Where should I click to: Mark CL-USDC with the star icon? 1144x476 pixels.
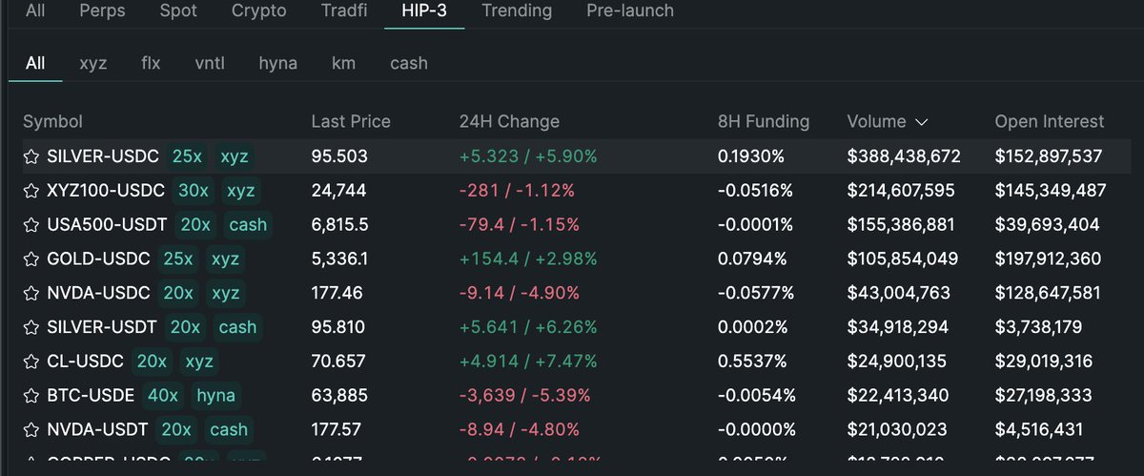31,362
